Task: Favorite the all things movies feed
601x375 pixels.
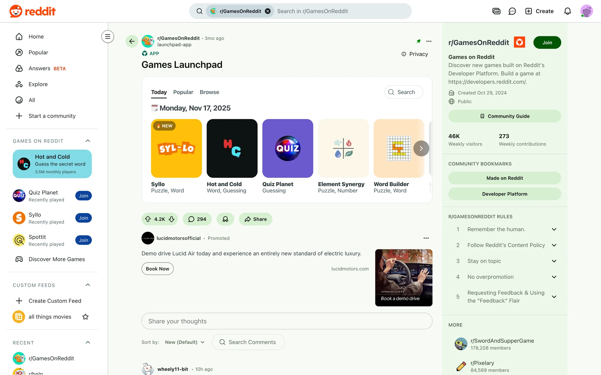Action: [x=85, y=317]
